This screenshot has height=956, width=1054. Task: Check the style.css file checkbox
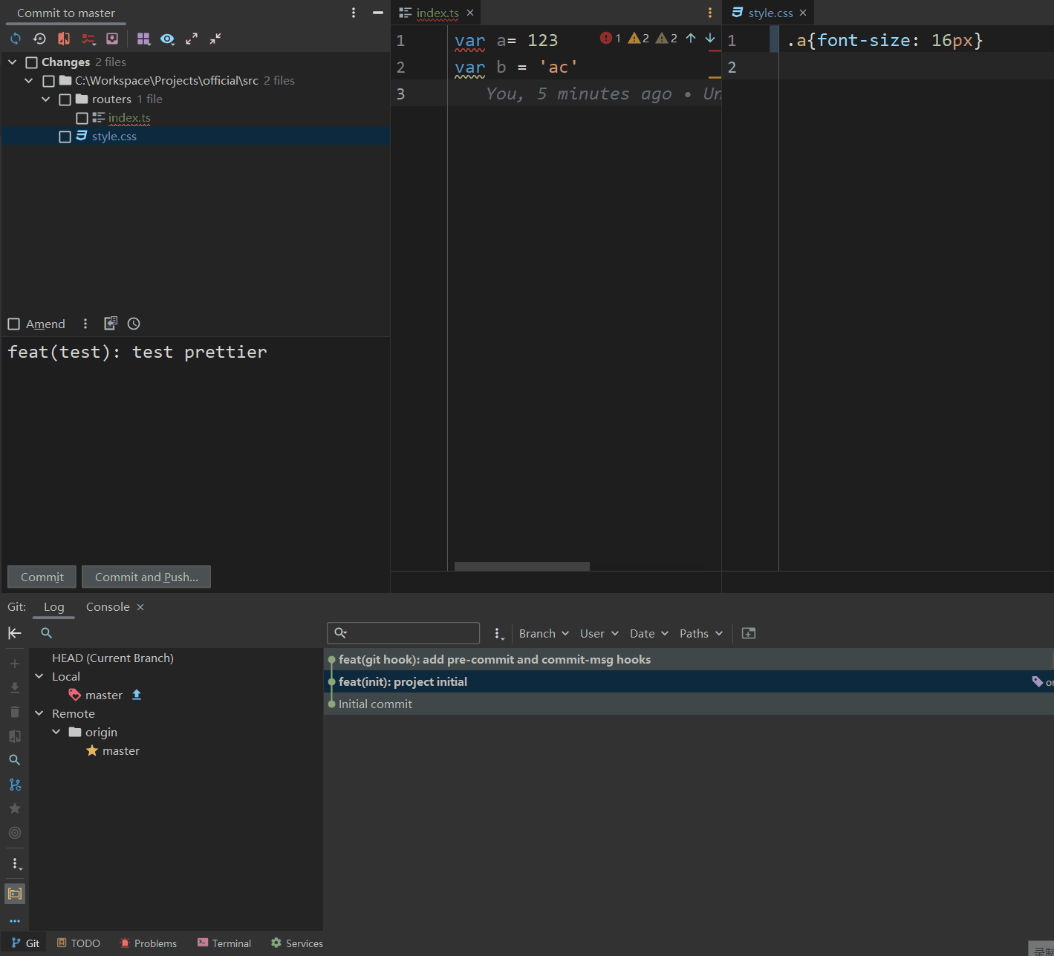(65, 137)
